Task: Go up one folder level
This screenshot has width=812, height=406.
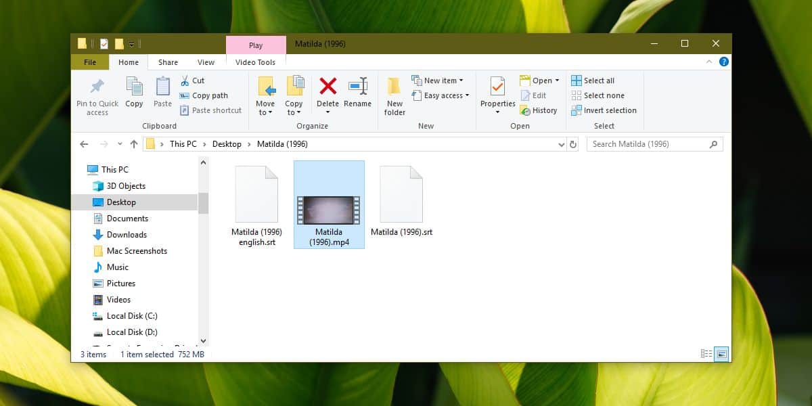Action: [134, 144]
